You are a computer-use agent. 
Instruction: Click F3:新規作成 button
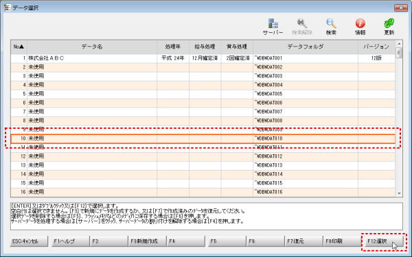(147, 241)
